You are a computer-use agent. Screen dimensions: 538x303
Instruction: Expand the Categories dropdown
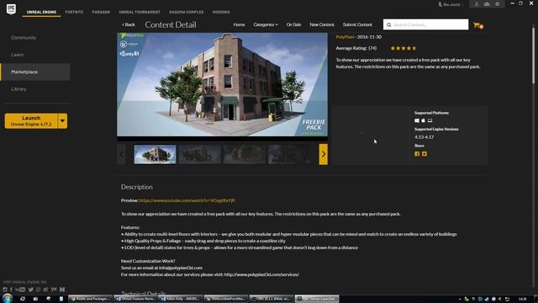[x=266, y=24]
